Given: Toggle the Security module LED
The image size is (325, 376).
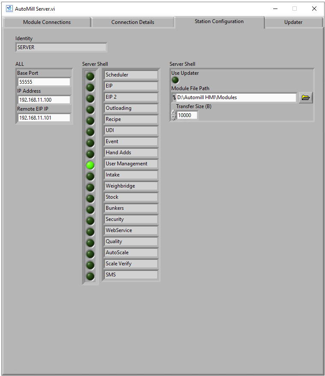Looking at the screenshot, I should tap(90, 221).
